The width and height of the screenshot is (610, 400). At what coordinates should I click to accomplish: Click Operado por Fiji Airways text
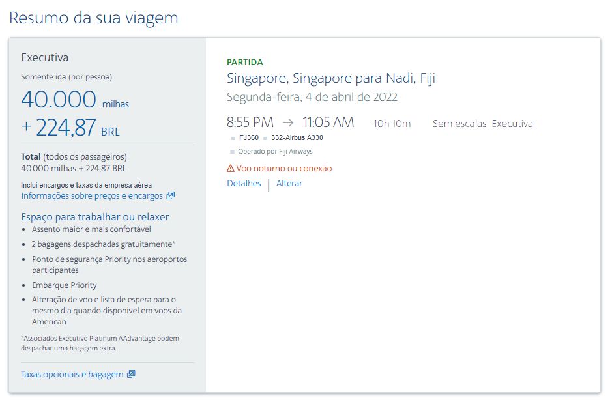point(275,152)
